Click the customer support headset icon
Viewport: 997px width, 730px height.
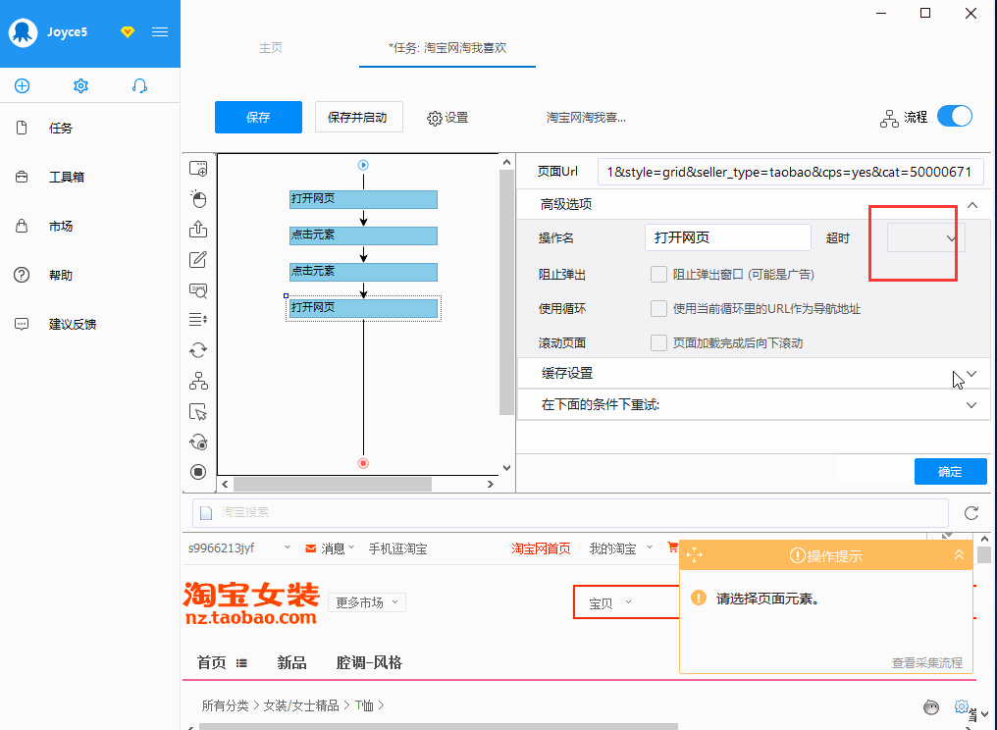[140, 85]
